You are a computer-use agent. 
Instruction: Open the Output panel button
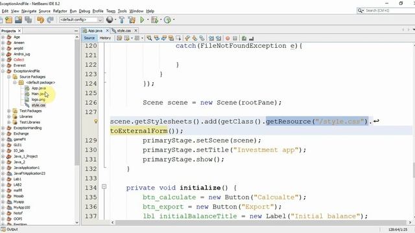click(x=10, y=229)
